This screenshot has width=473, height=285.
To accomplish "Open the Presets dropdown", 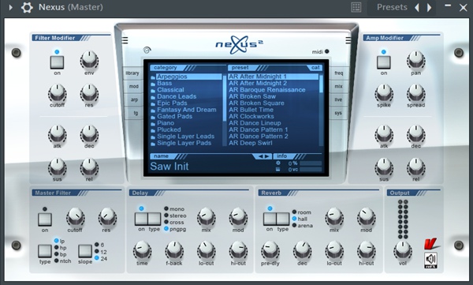I will (x=392, y=7).
